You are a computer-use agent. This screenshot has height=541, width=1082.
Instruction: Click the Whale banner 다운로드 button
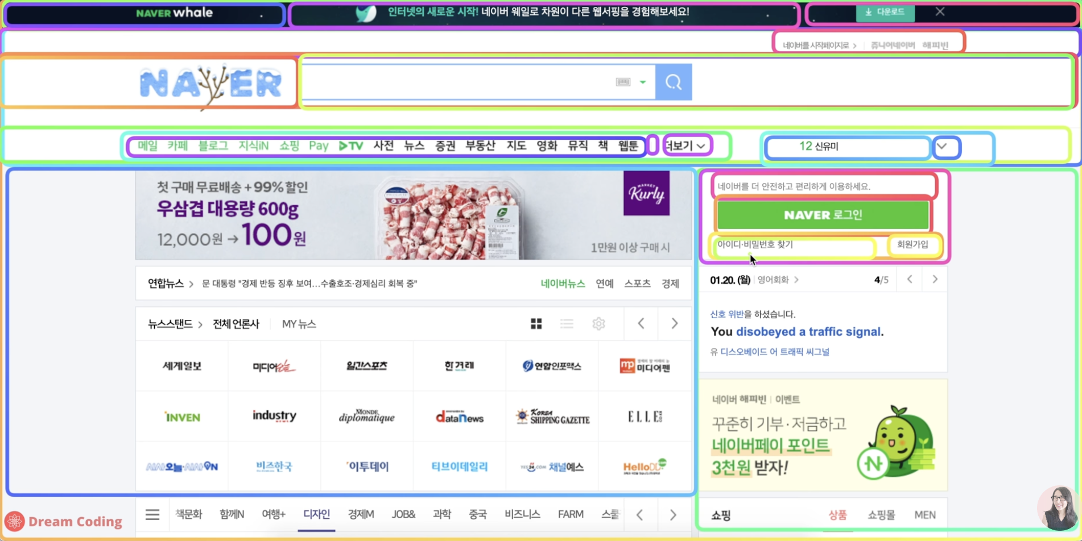[x=885, y=12]
